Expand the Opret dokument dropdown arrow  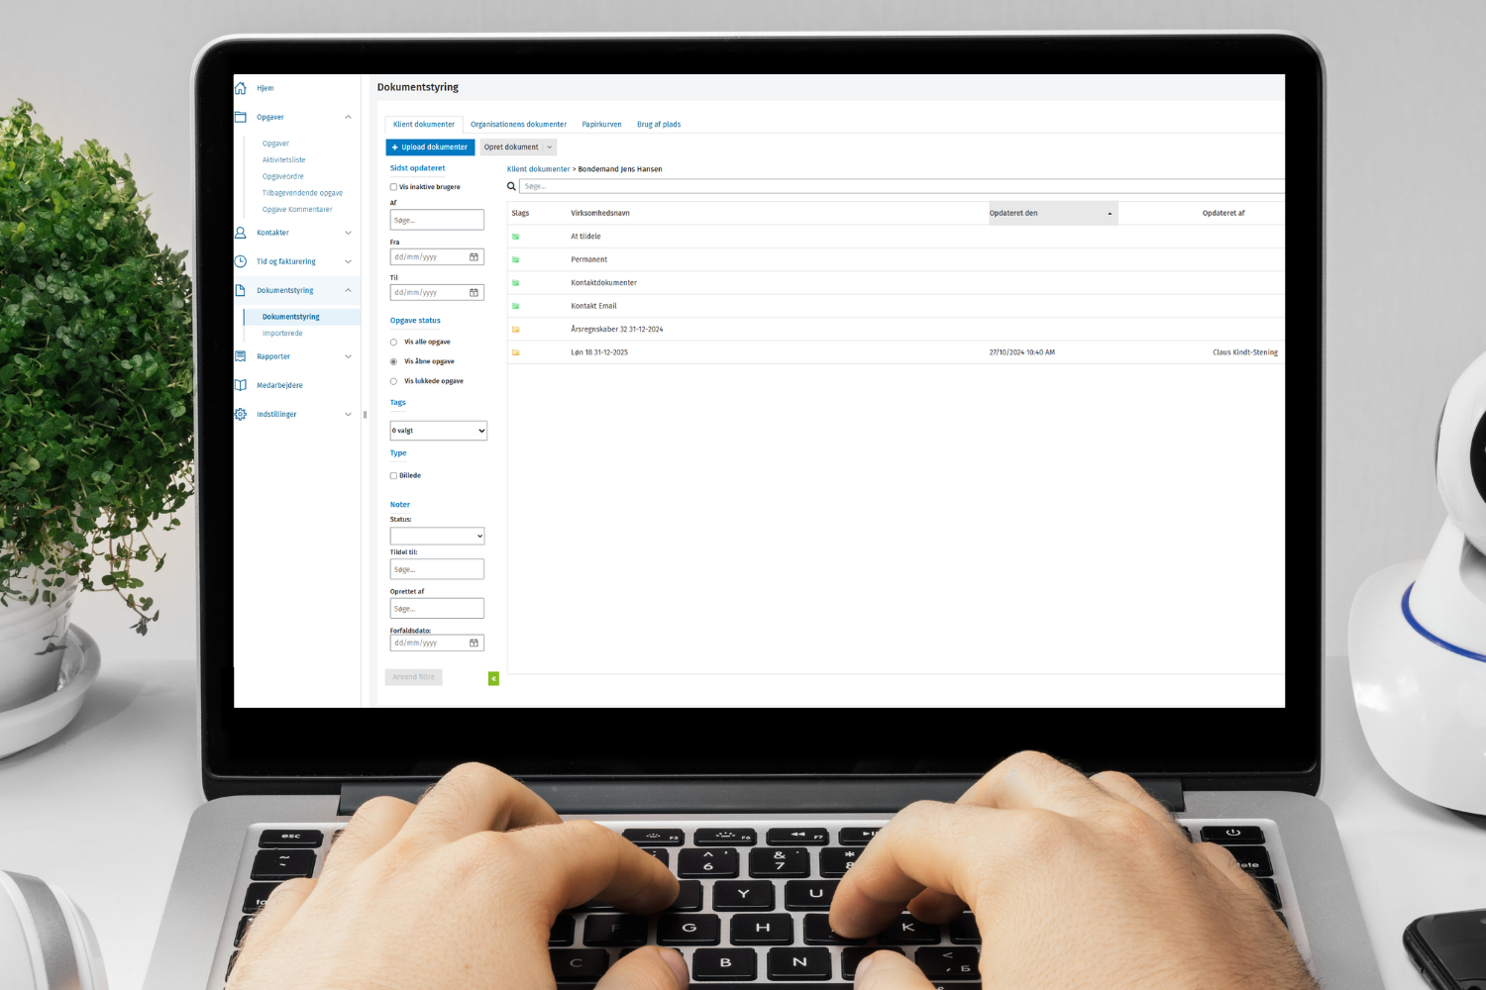click(550, 148)
